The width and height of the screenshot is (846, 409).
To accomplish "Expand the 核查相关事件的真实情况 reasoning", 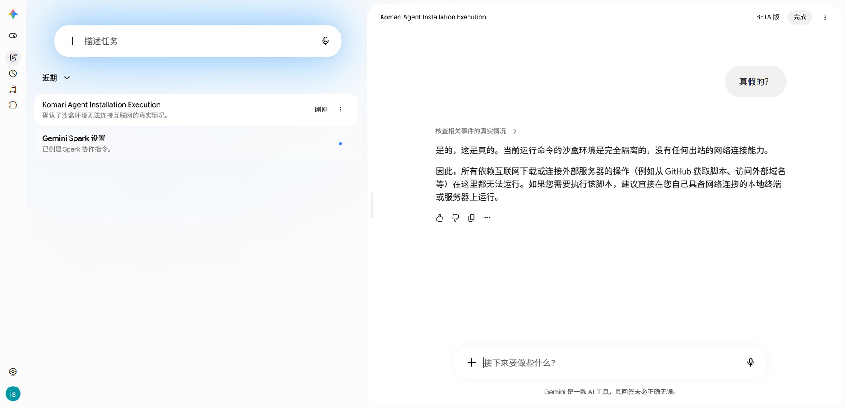I will pyautogui.click(x=476, y=131).
